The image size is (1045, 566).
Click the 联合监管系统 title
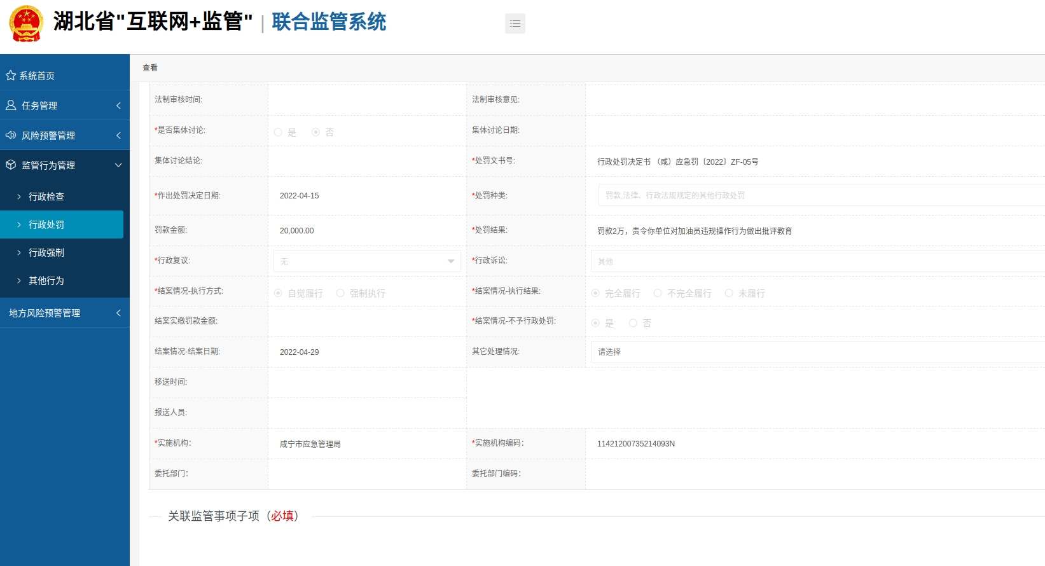pos(329,22)
